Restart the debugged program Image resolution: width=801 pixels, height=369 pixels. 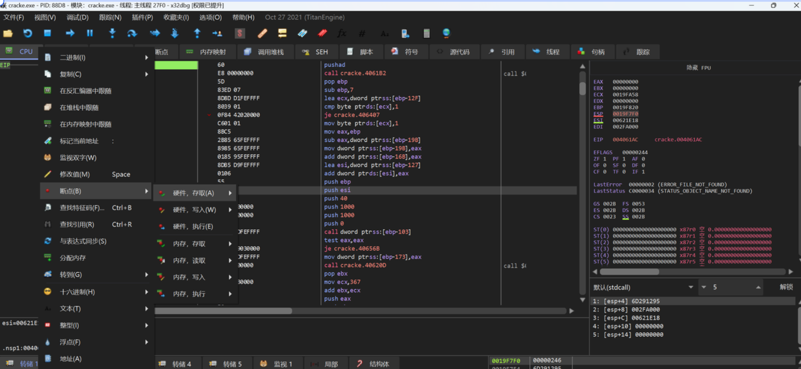[x=28, y=33]
